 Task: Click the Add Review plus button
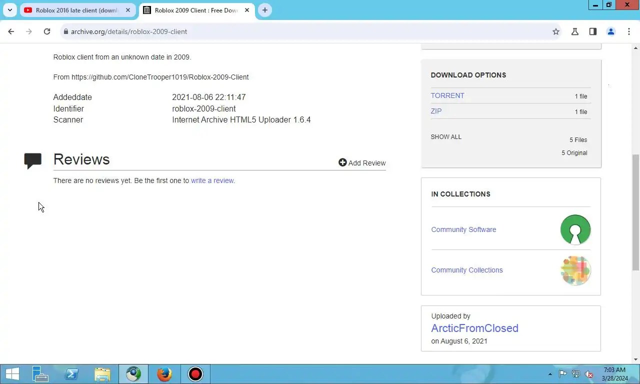pyautogui.click(x=362, y=162)
